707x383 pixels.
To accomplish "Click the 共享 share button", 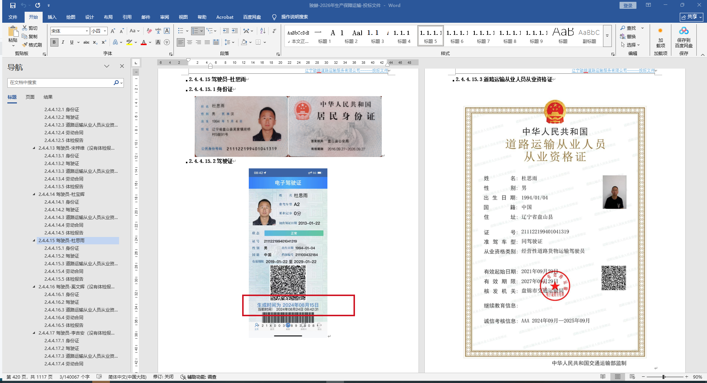I will (691, 17).
